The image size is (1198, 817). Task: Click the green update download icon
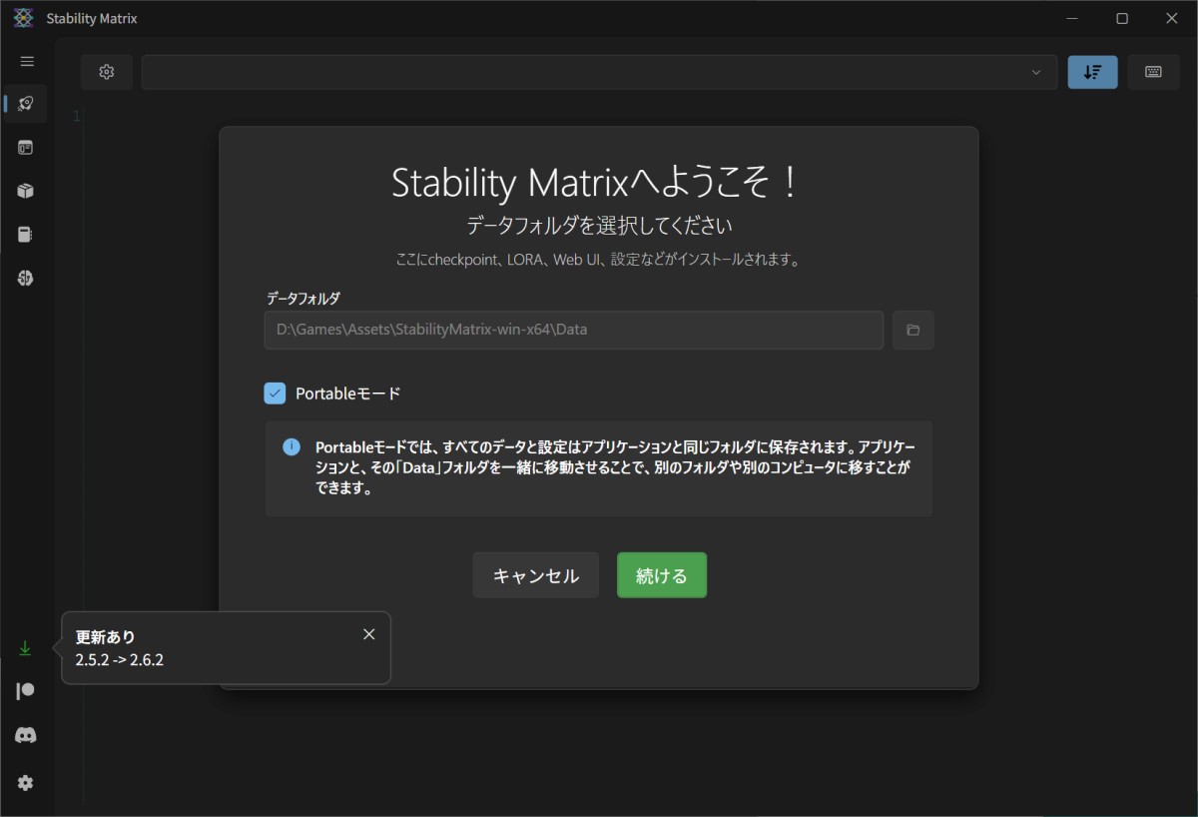coord(26,648)
